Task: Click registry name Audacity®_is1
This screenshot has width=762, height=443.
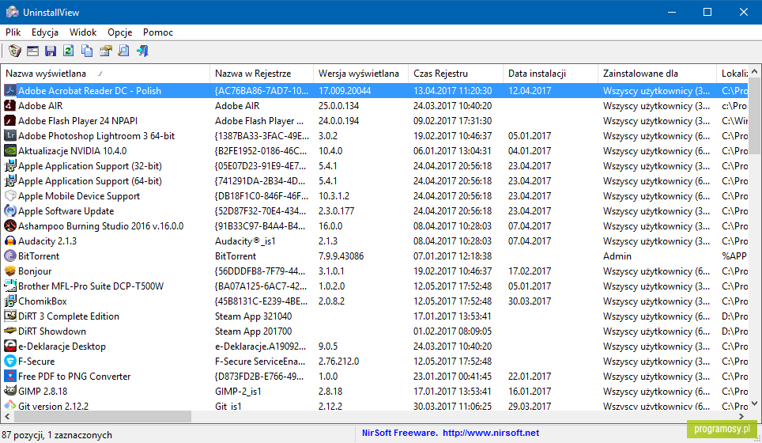Action: pos(245,241)
